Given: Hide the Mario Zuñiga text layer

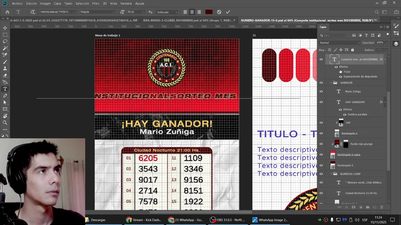Looking at the screenshot, I should 321,92.
